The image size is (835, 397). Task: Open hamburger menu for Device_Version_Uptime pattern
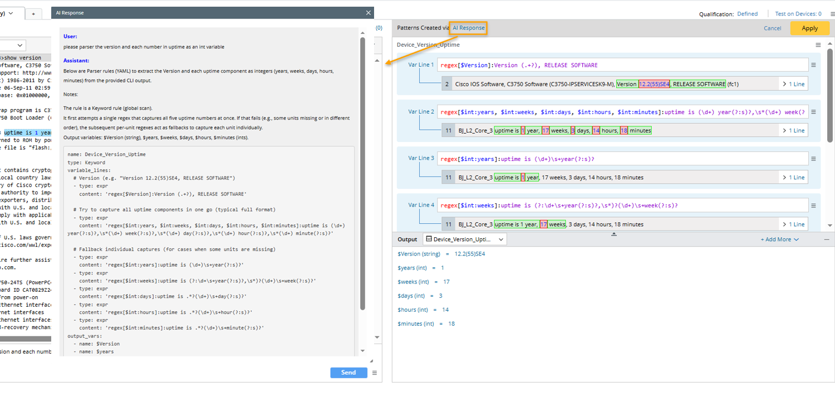coord(818,45)
